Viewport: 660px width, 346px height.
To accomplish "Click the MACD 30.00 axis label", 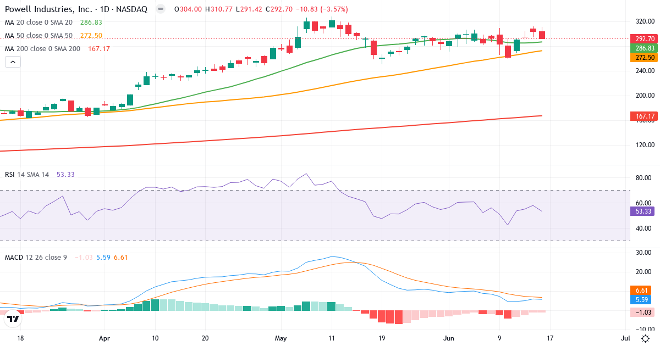I will pos(644,253).
